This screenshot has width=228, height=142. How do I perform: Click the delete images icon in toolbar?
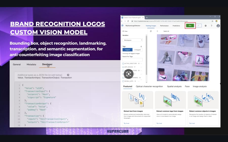pos(157,31)
